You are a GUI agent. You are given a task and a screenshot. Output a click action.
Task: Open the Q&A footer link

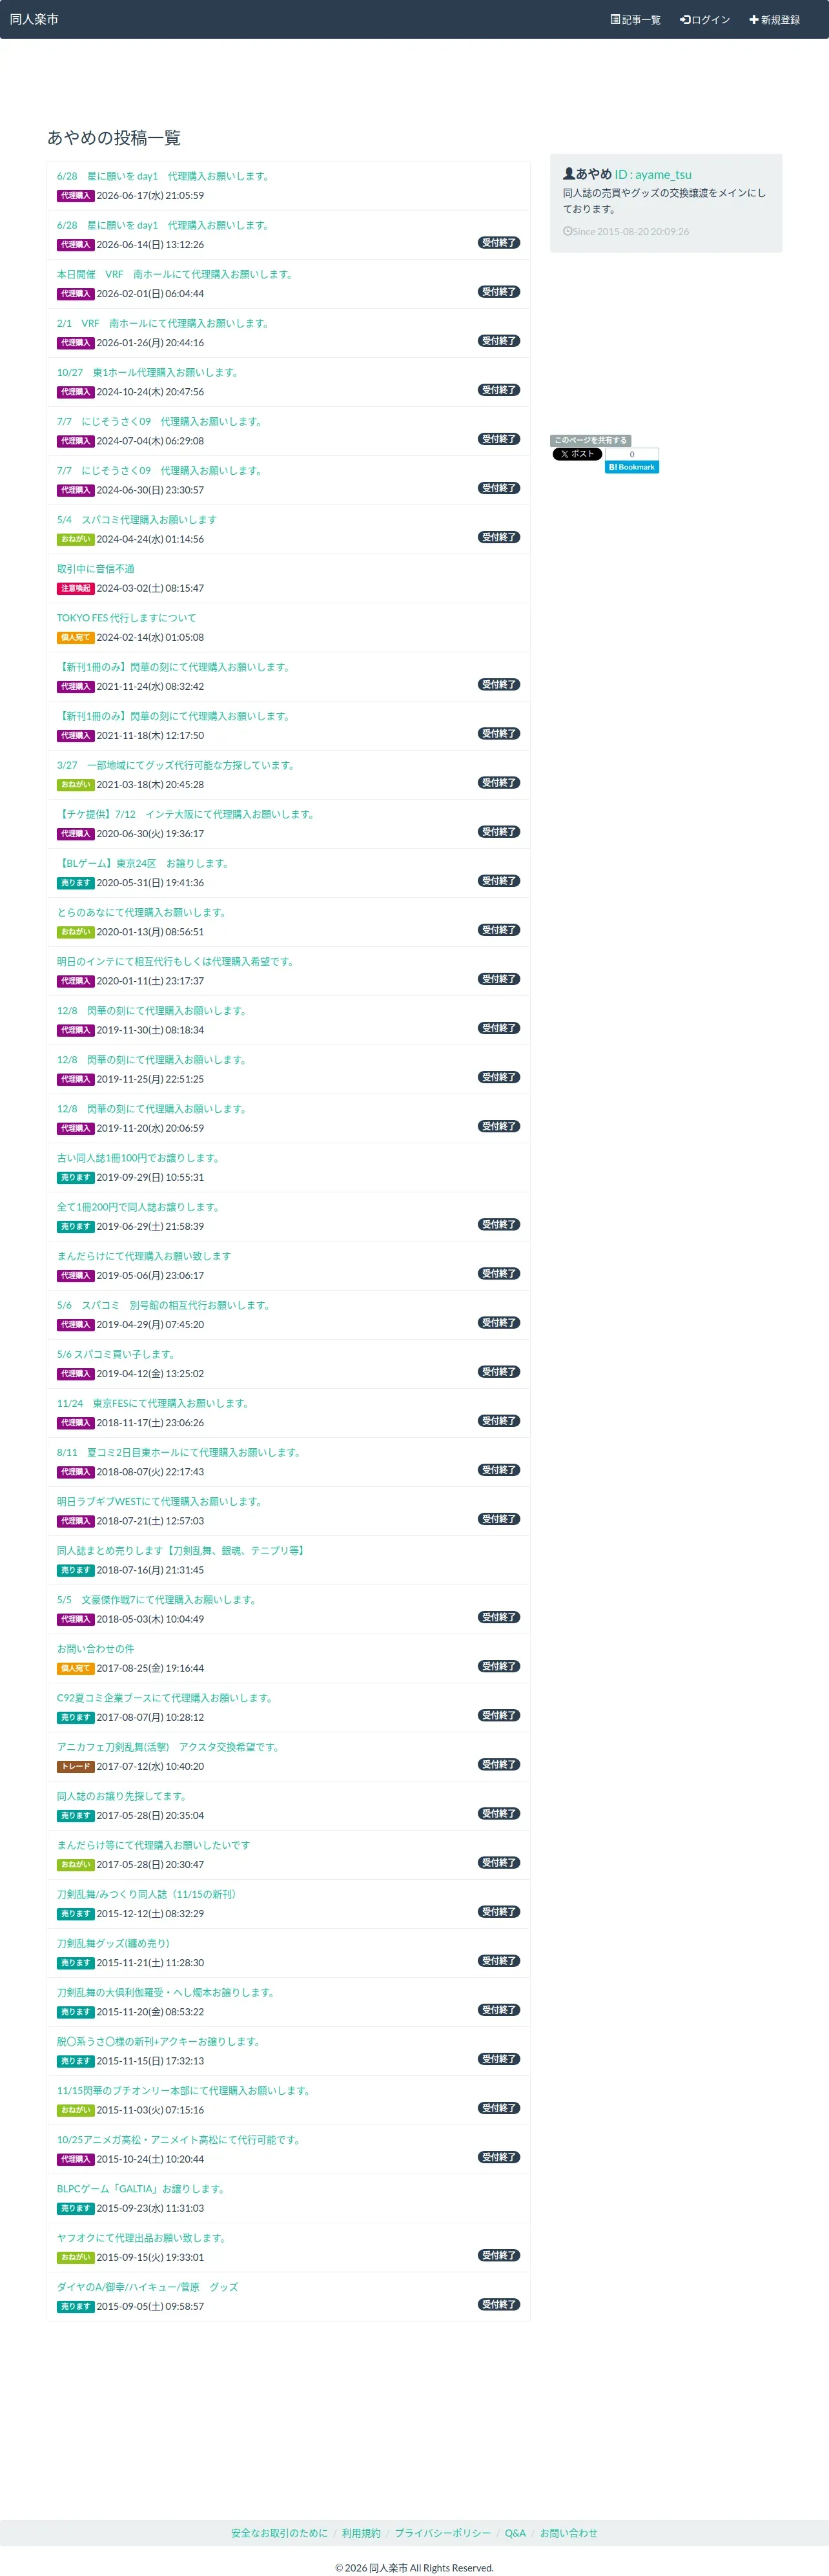515,2533
